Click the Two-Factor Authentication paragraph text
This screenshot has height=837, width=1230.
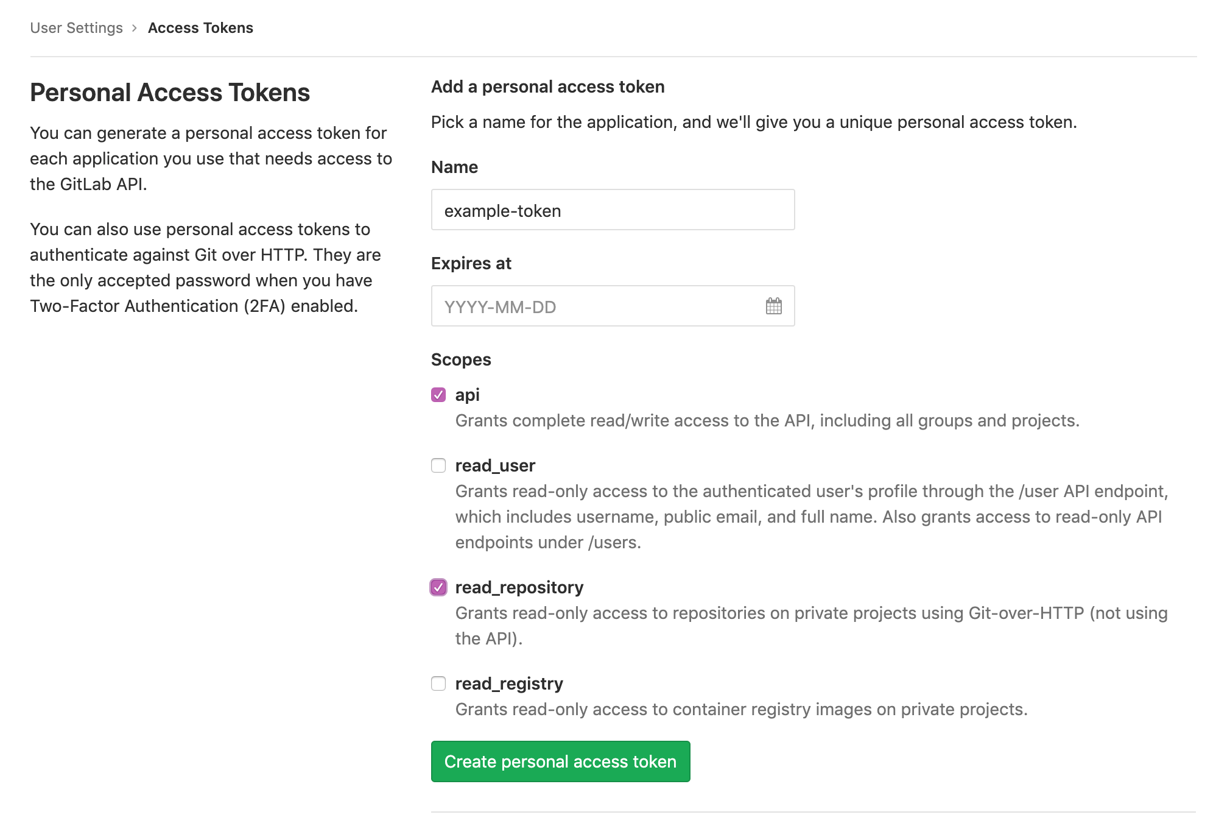pyautogui.click(x=205, y=267)
